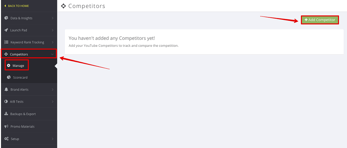Viewport: 347px width, 148px height.
Task: Click the megaphone icon for Promo Materials
Action: tap(6, 127)
